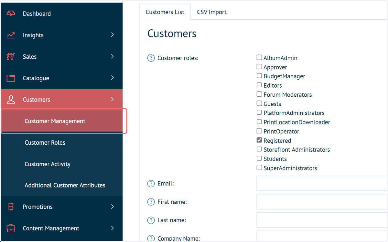Image resolution: width=388 pixels, height=242 pixels.
Task: Expand the Promotions menu chevron
Action: tap(113, 207)
